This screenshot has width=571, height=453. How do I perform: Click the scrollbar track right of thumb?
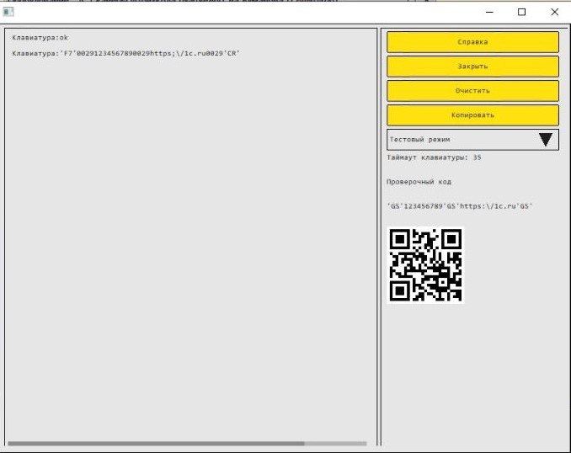pyautogui.click(x=335, y=444)
